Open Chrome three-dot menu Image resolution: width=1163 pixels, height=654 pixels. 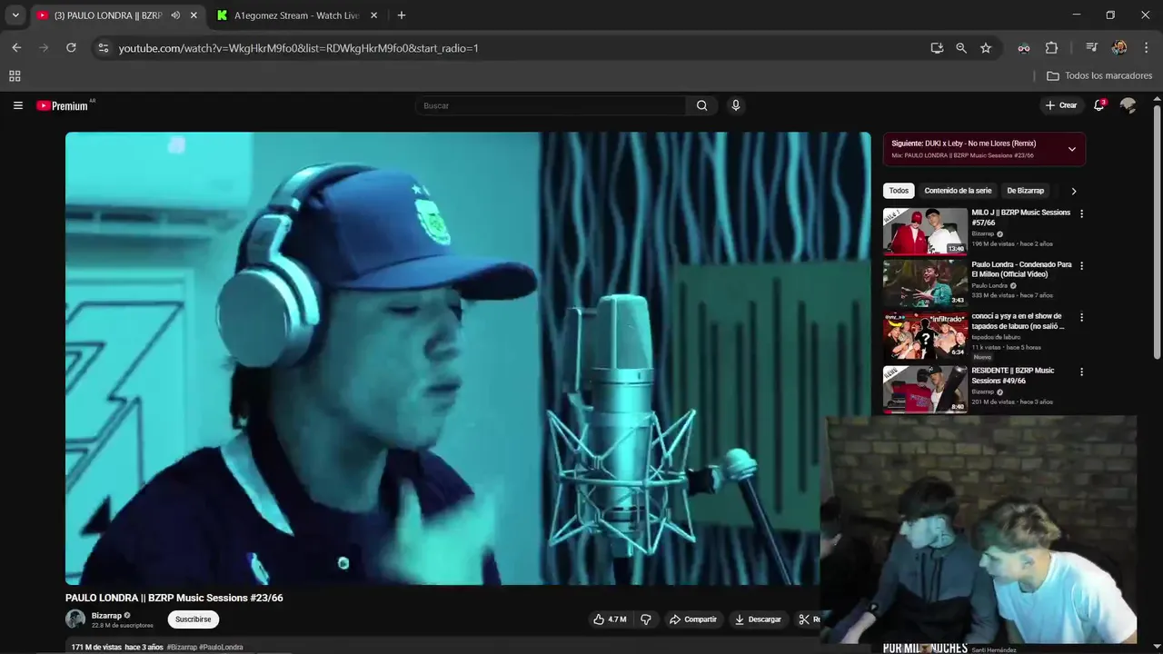(x=1148, y=48)
